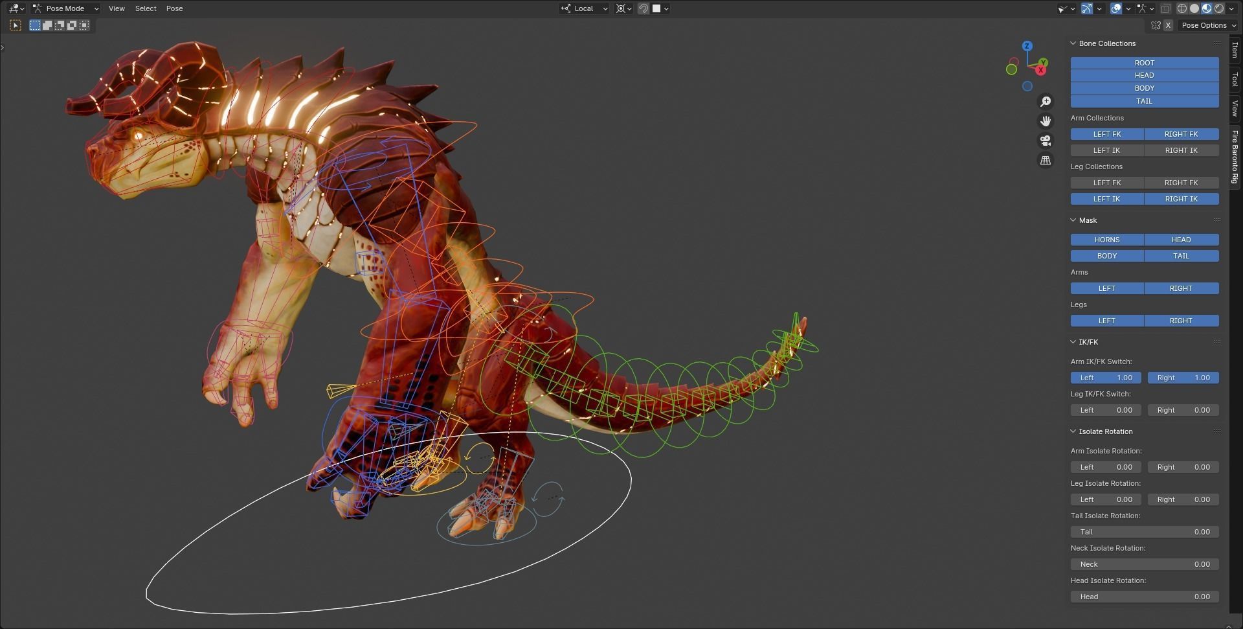Click RIGHT under Legs mask

1181,321
